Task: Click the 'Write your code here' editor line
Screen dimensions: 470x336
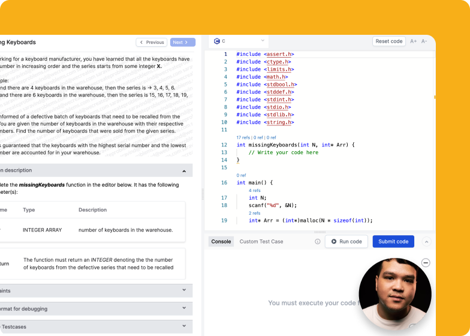Action: pos(284,152)
